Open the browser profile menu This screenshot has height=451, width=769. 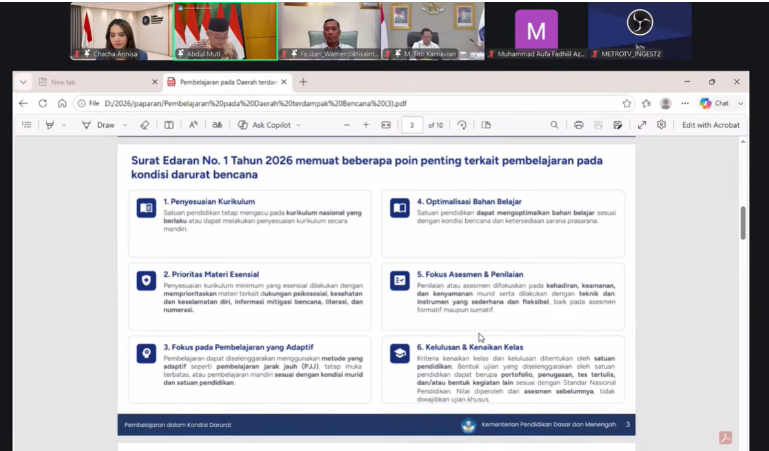coord(666,103)
